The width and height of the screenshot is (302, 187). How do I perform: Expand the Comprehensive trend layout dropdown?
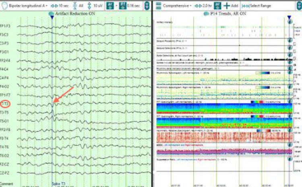pos(177,6)
